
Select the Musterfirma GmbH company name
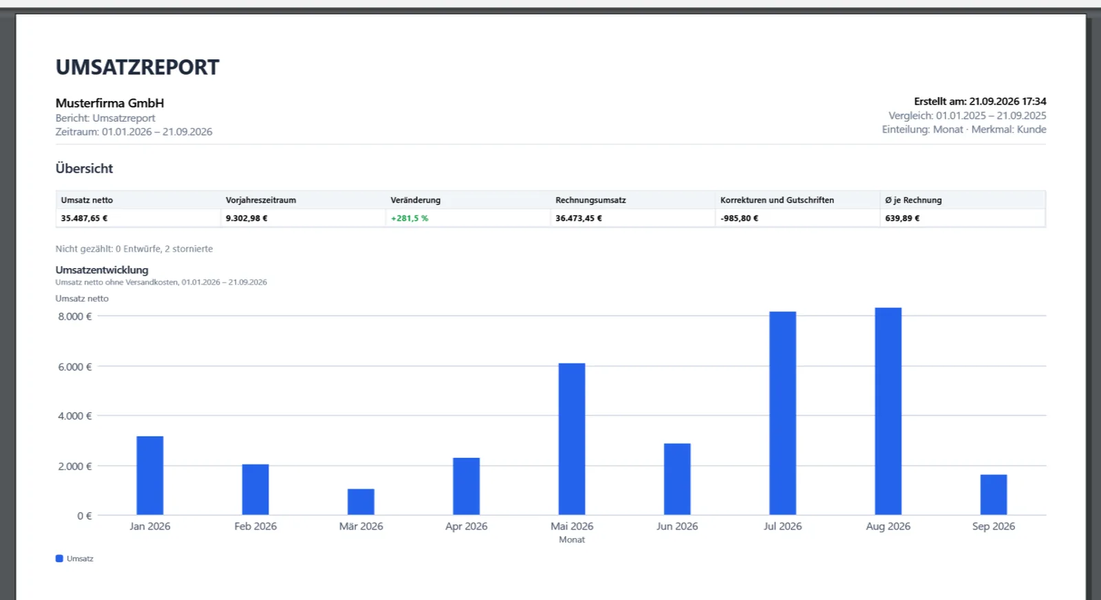point(110,103)
